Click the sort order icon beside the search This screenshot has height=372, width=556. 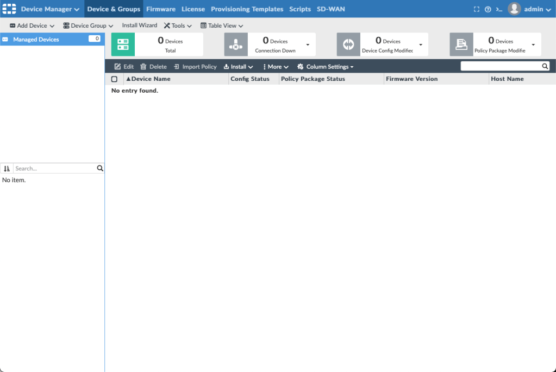[x=7, y=169]
